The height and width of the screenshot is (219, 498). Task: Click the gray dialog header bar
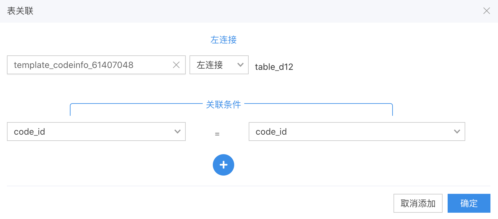click(249, 11)
